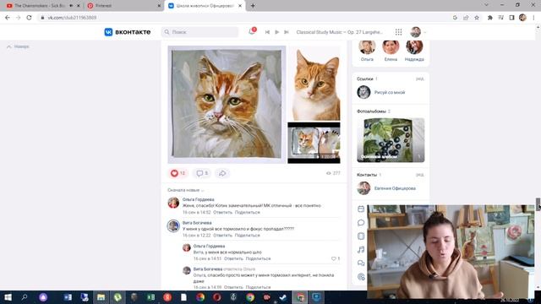
Task: Mute the YouTube tab audio indicator
Action: [x=71, y=6]
